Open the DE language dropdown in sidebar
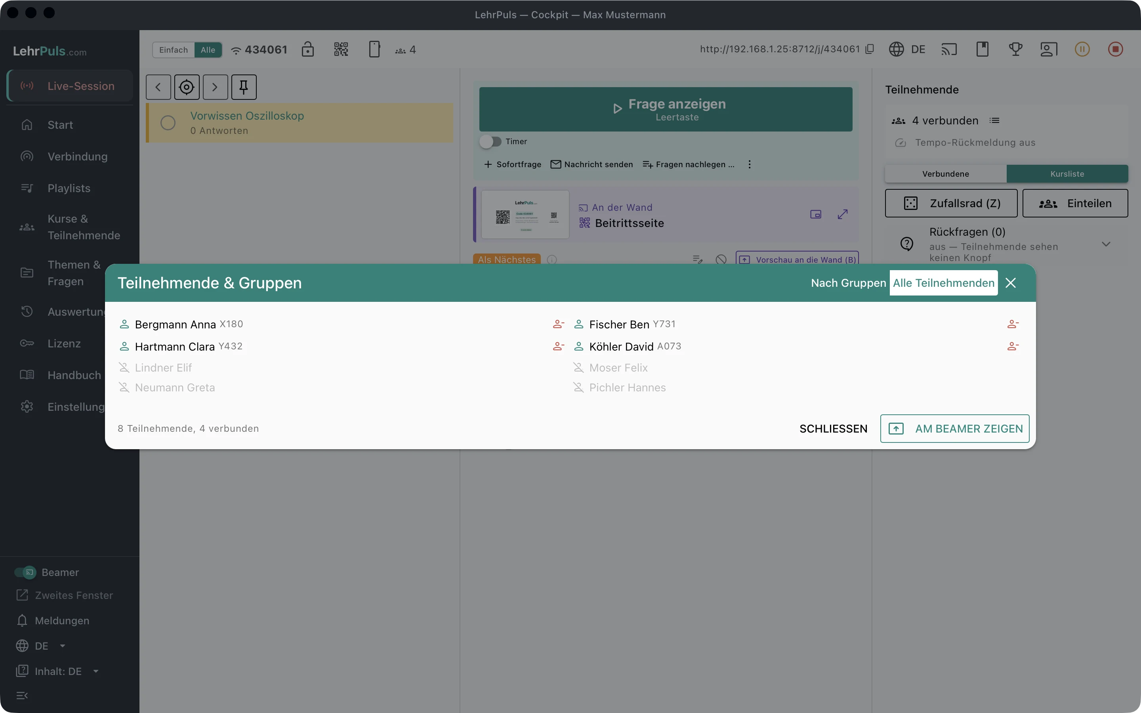 point(40,646)
